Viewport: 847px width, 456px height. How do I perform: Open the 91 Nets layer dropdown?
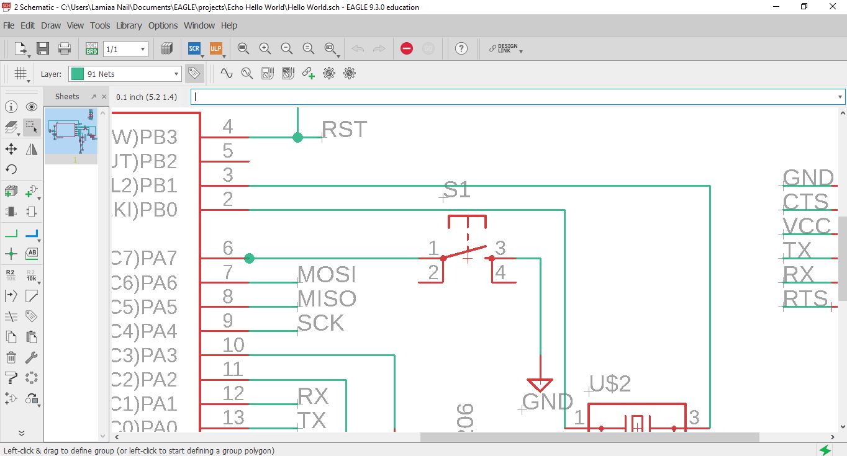click(125, 74)
